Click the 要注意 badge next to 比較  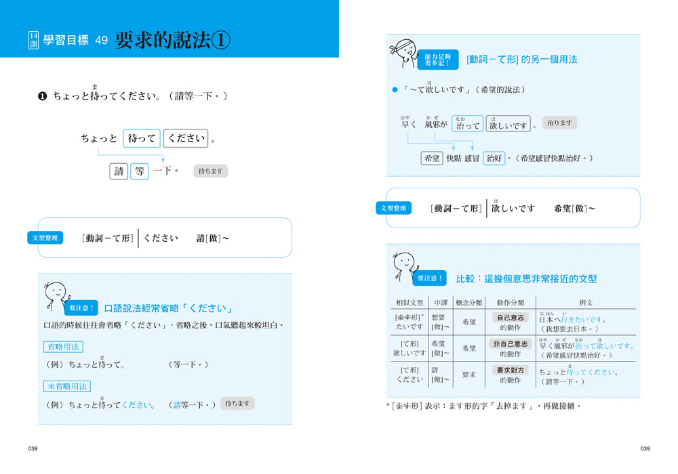(430, 278)
